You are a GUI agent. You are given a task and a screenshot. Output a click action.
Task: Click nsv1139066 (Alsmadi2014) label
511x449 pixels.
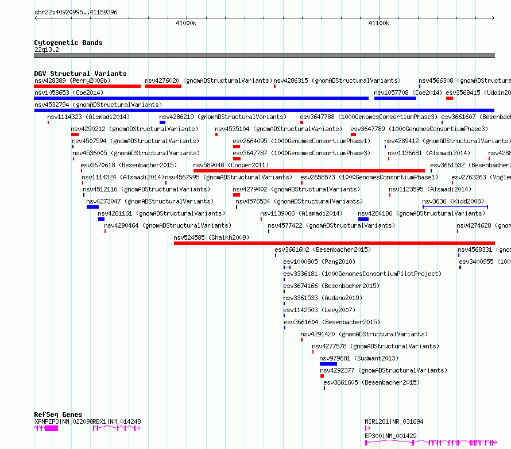(301, 213)
